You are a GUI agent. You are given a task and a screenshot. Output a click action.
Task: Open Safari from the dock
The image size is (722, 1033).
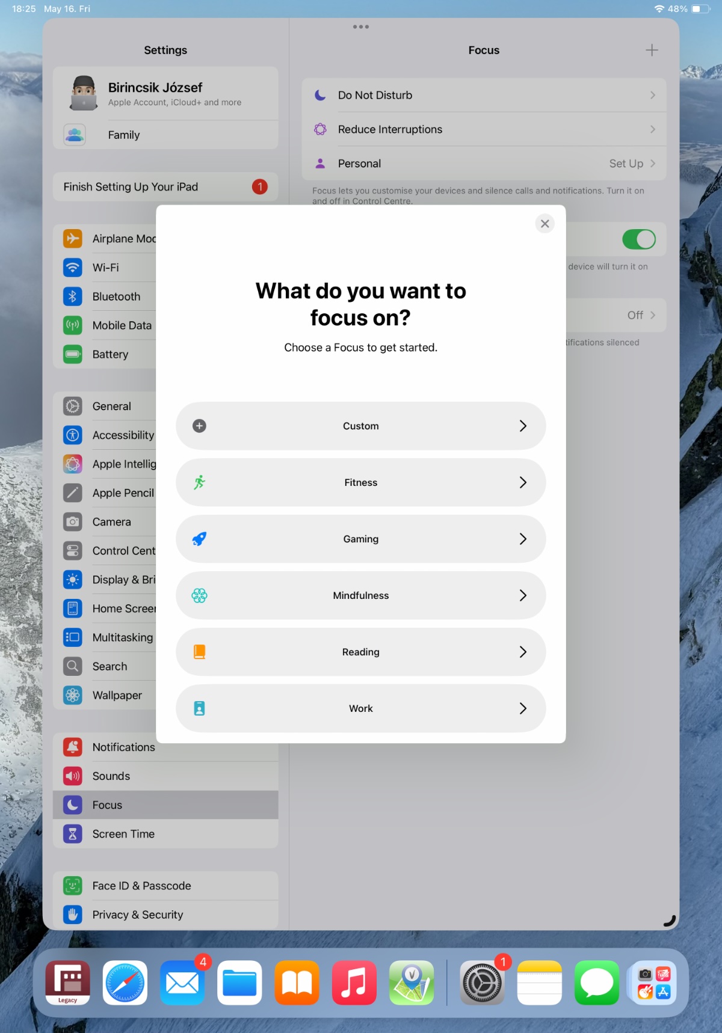125,982
